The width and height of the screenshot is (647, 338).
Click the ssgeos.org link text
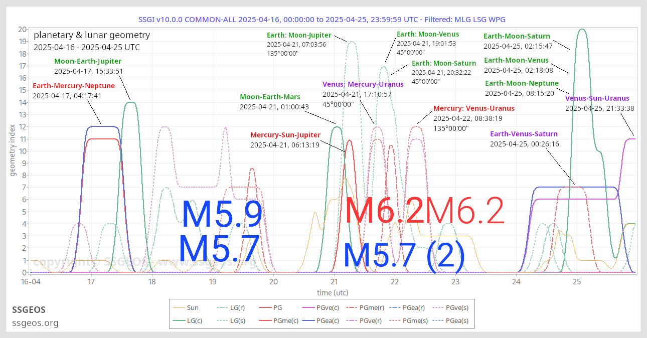tap(35, 323)
